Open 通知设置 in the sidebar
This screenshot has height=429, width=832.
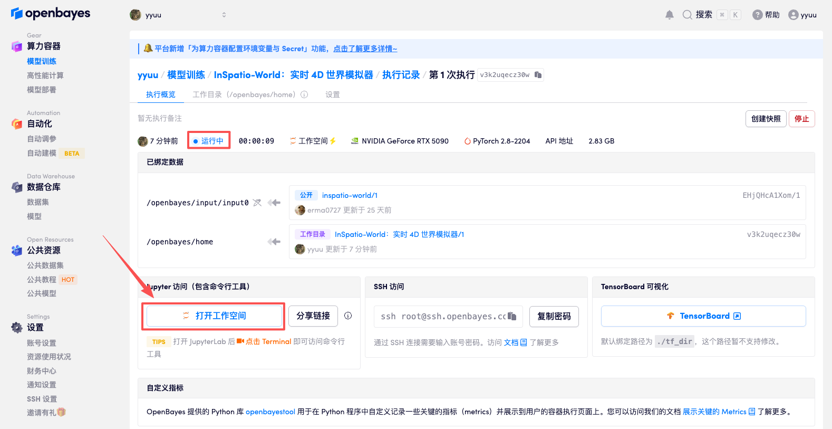(x=42, y=385)
